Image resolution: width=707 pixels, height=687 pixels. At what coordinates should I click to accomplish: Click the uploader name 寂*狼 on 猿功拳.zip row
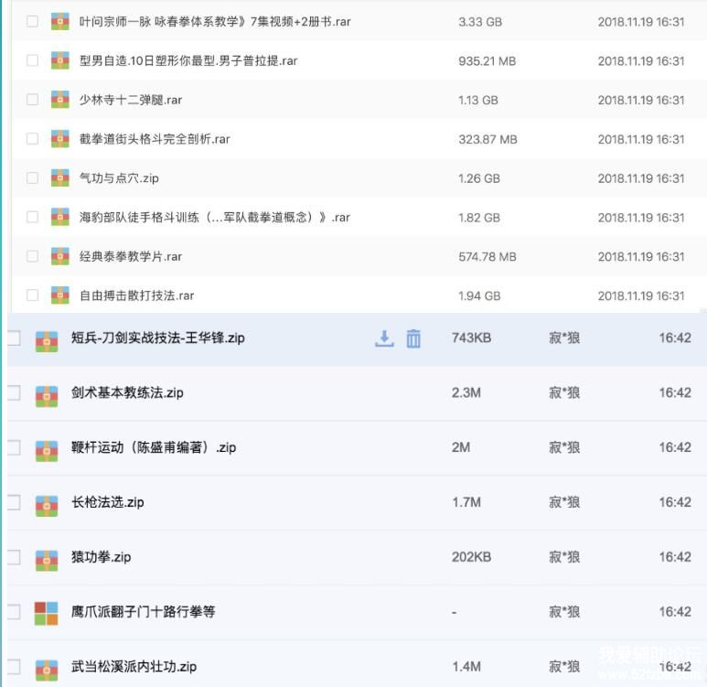[x=564, y=557]
